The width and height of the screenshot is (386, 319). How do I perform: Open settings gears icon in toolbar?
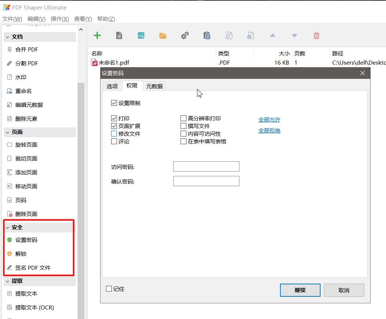[x=185, y=36]
